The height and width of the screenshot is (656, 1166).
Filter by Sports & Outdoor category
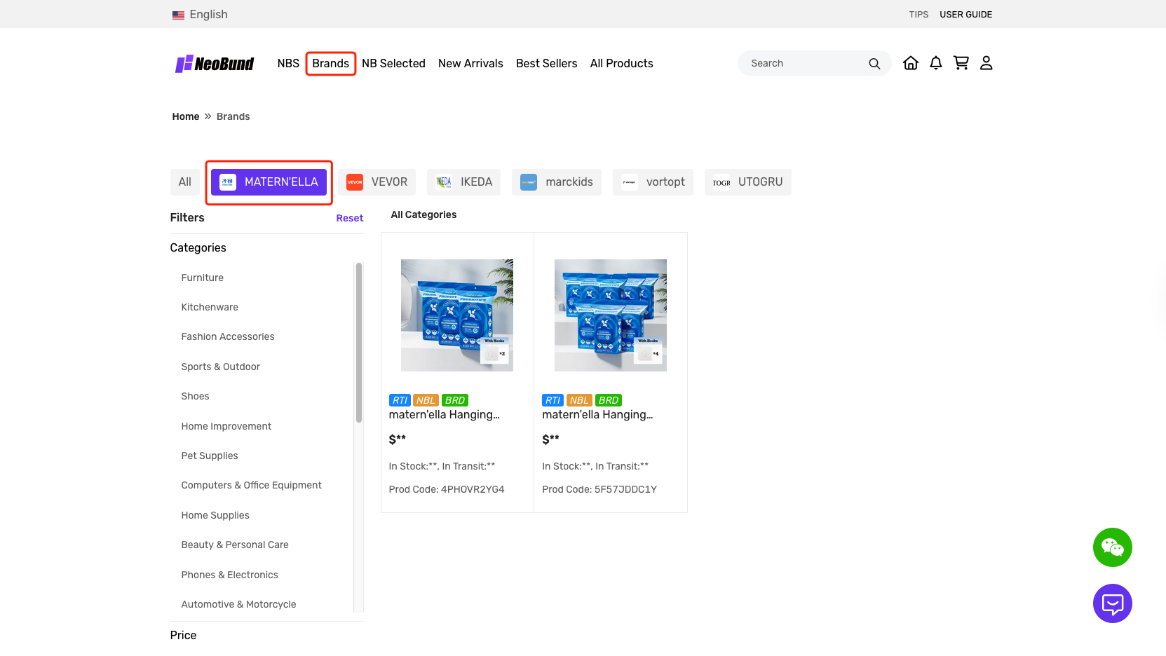221,367
